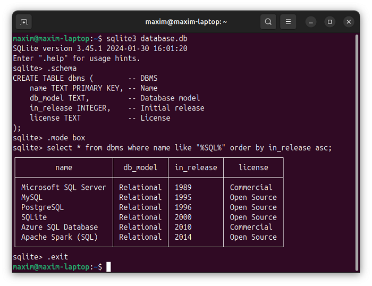Close the terminal window
This screenshot has width=372, height=286.
[349, 22]
